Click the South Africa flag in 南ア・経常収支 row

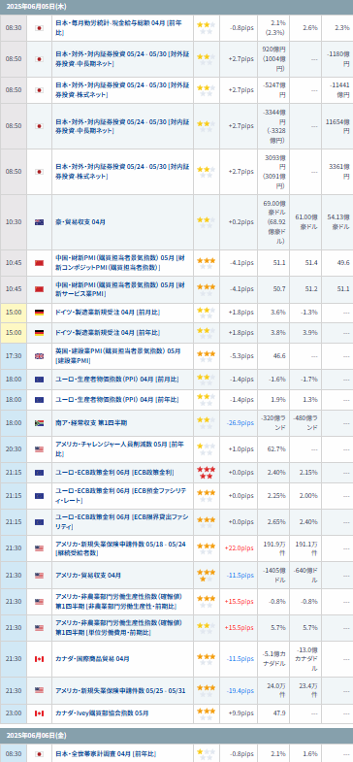[x=40, y=423]
